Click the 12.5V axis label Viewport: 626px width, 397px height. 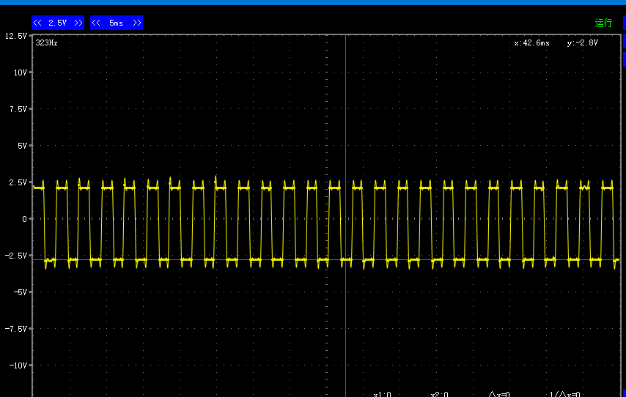pos(15,36)
